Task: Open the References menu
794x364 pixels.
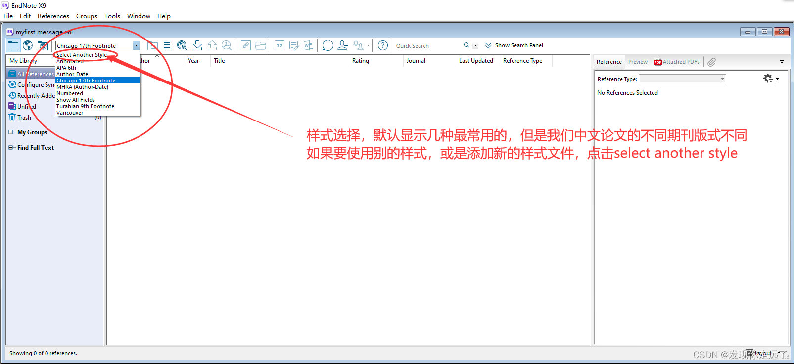Action: click(x=53, y=16)
